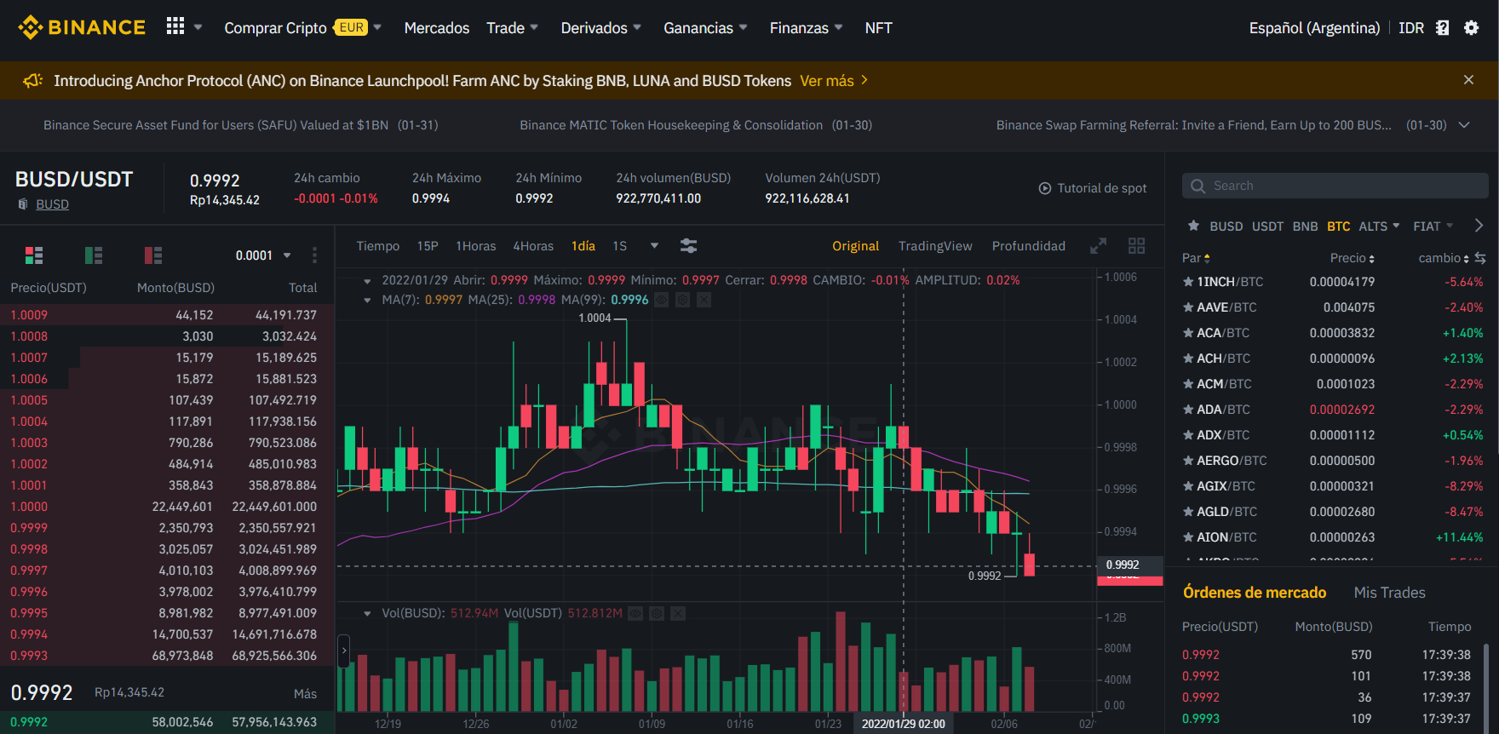Select the 4Horas interval

coord(533,246)
